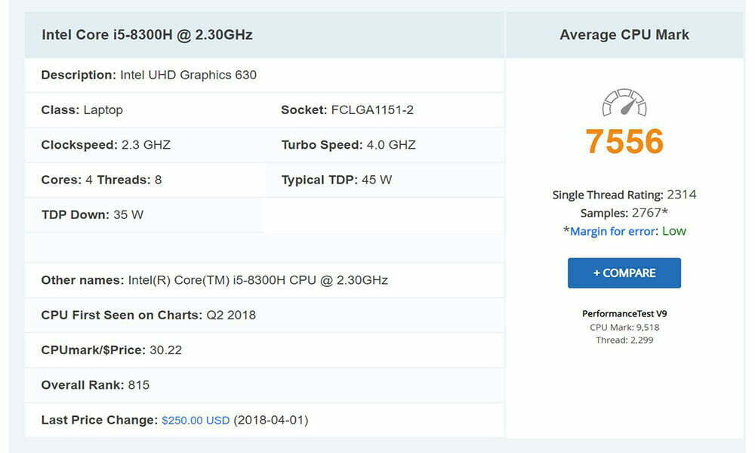
Task: Click the Thread: 2,299 text
Action: pyautogui.click(x=624, y=341)
